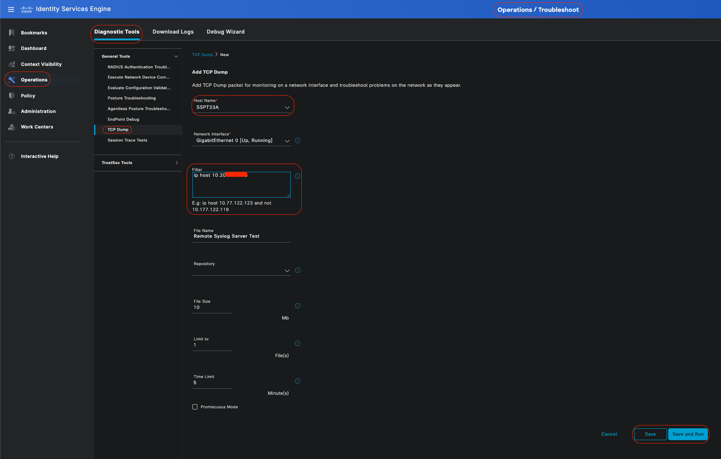This screenshot has height=459, width=721.
Task: Show info tooltip for Filter field
Action: coord(297,176)
